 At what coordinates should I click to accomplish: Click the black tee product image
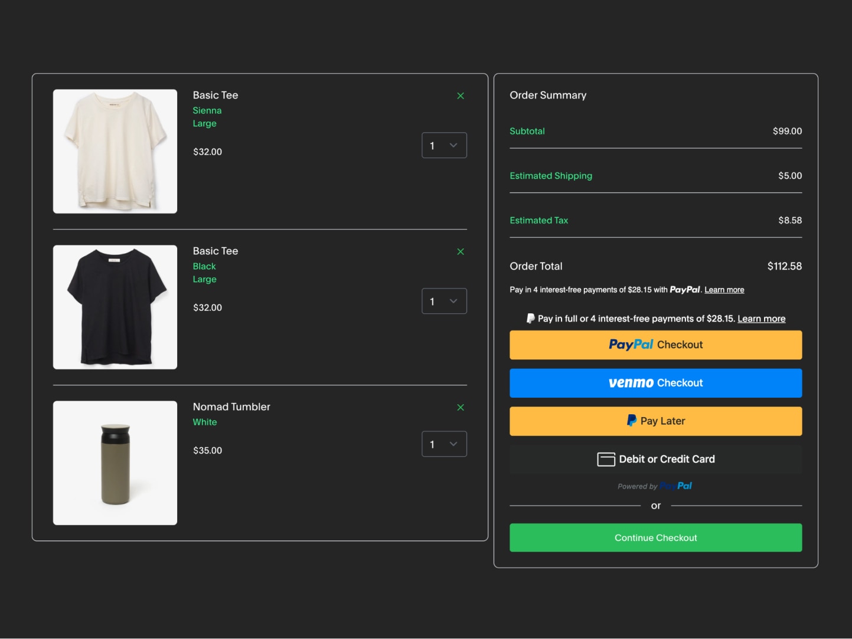click(x=115, y=307)
